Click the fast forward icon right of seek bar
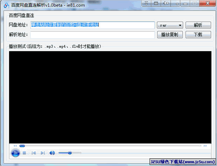Screen dimensions: 217x166 [x=205, y=146]
